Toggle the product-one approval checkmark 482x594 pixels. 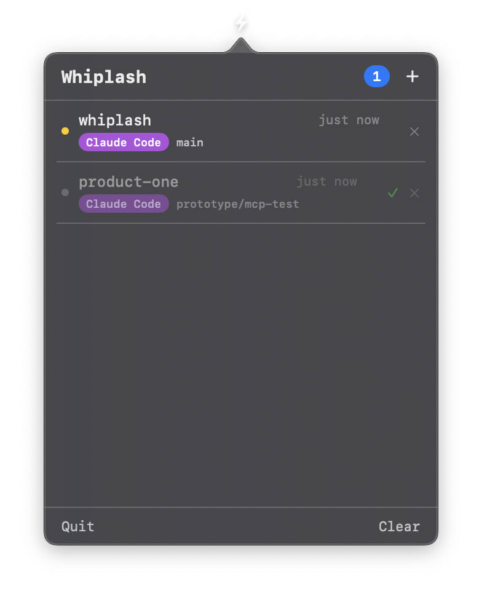coord(393,192)
